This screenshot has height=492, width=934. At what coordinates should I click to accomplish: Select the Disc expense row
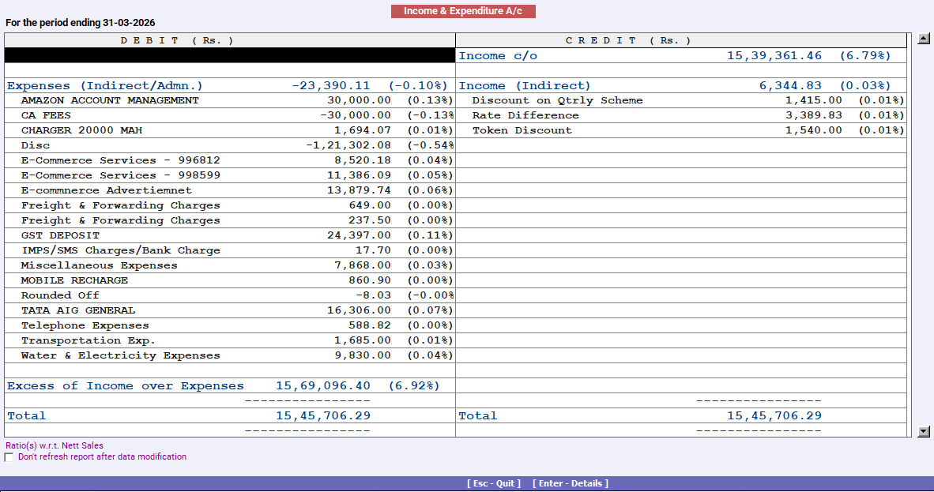[35, 145]
